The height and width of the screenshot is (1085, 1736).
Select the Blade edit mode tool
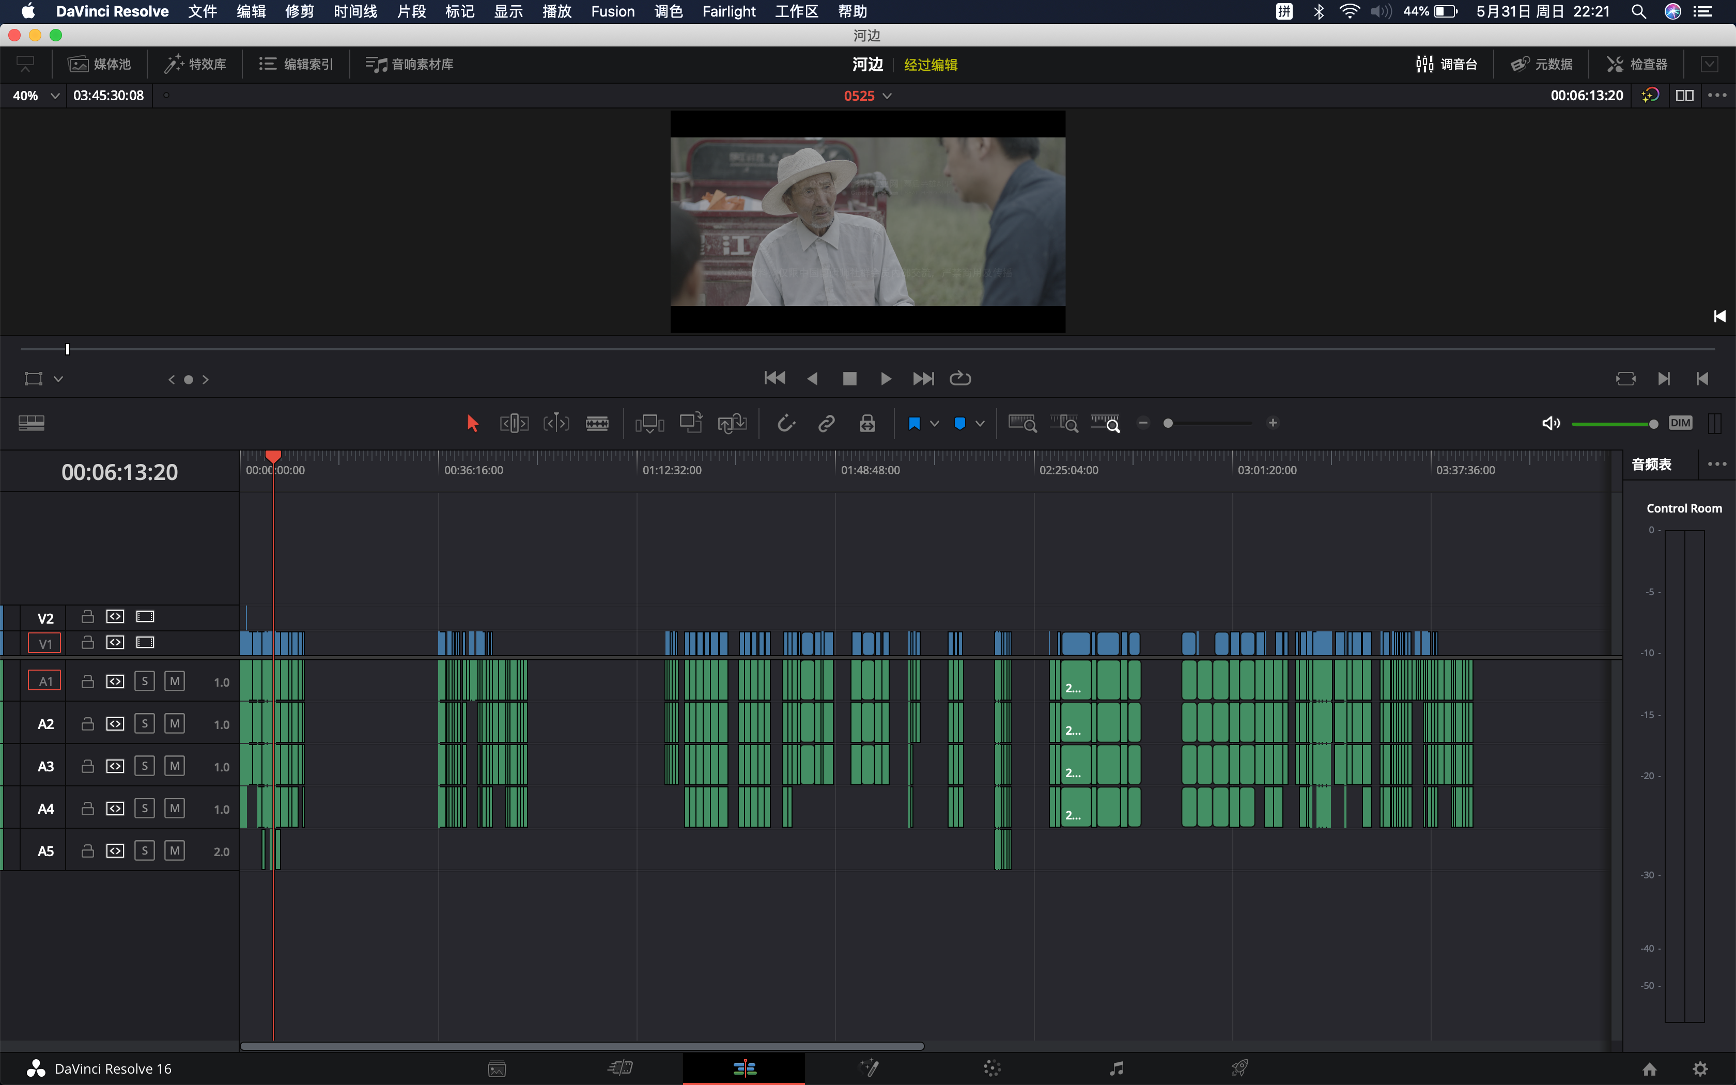click(597, 423)
